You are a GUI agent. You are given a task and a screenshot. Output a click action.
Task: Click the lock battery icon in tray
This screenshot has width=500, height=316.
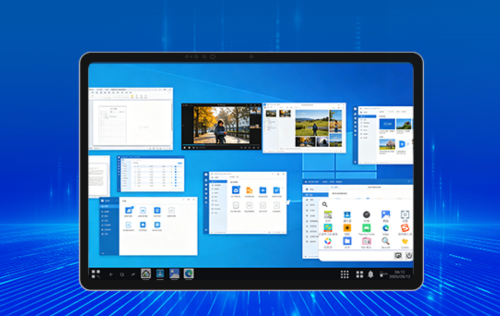382,274
